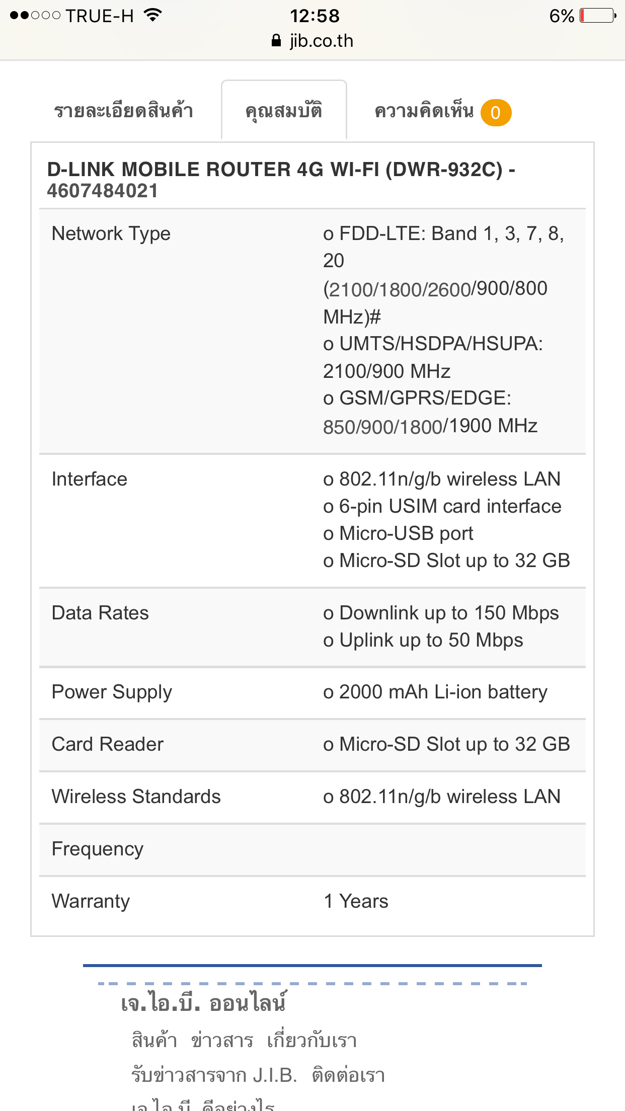
Task: Tap the Data Rates specification row
Action: point(312,627)
